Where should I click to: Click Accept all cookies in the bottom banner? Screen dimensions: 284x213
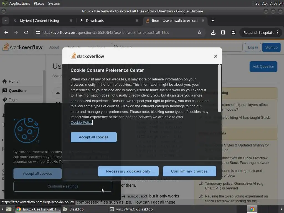pos(37,174)
